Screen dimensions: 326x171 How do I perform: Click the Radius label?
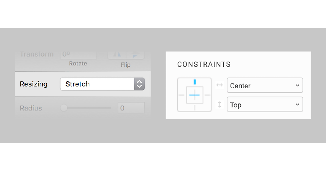pyautogui.click(x=31, y=108)
